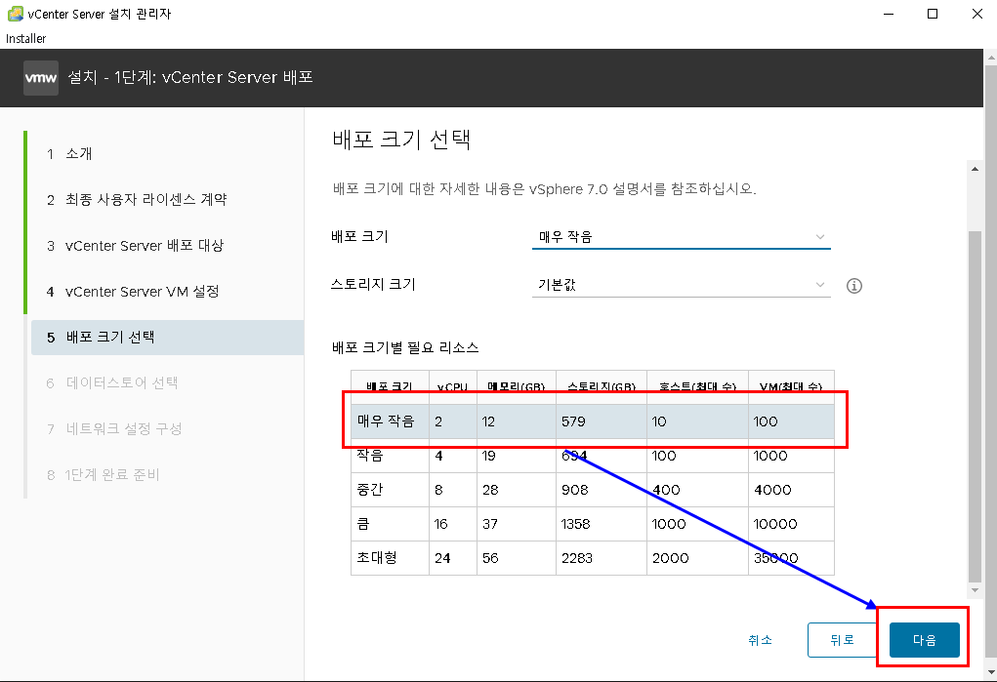Image resolution: width=997 pixels, height=682 pixels.
Task: Click outer window scroll-up arrow
Action: tap(990, 58)
